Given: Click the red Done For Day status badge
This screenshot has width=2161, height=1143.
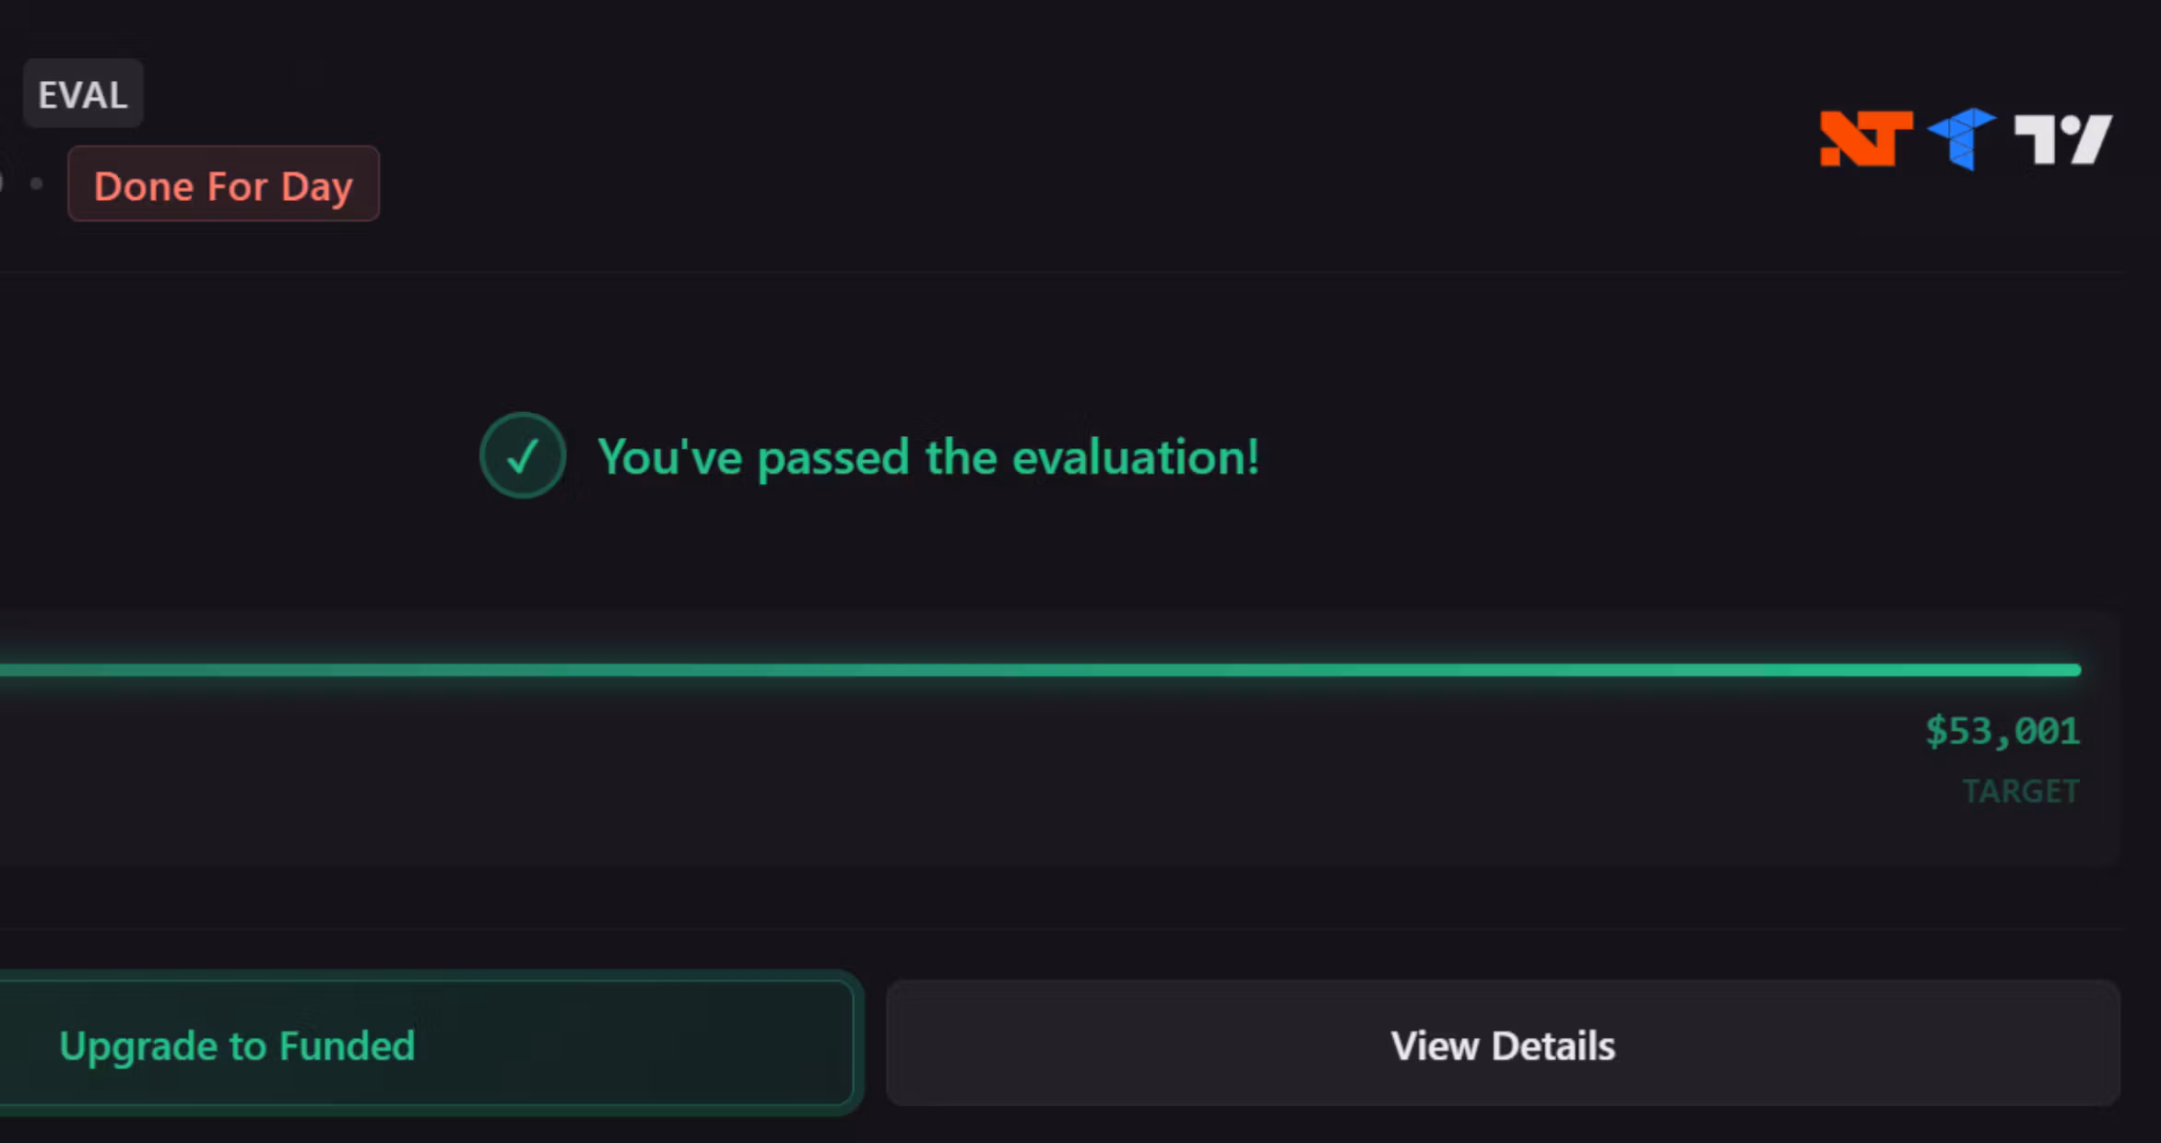Looking at the screenshot, I should point(223,183).
